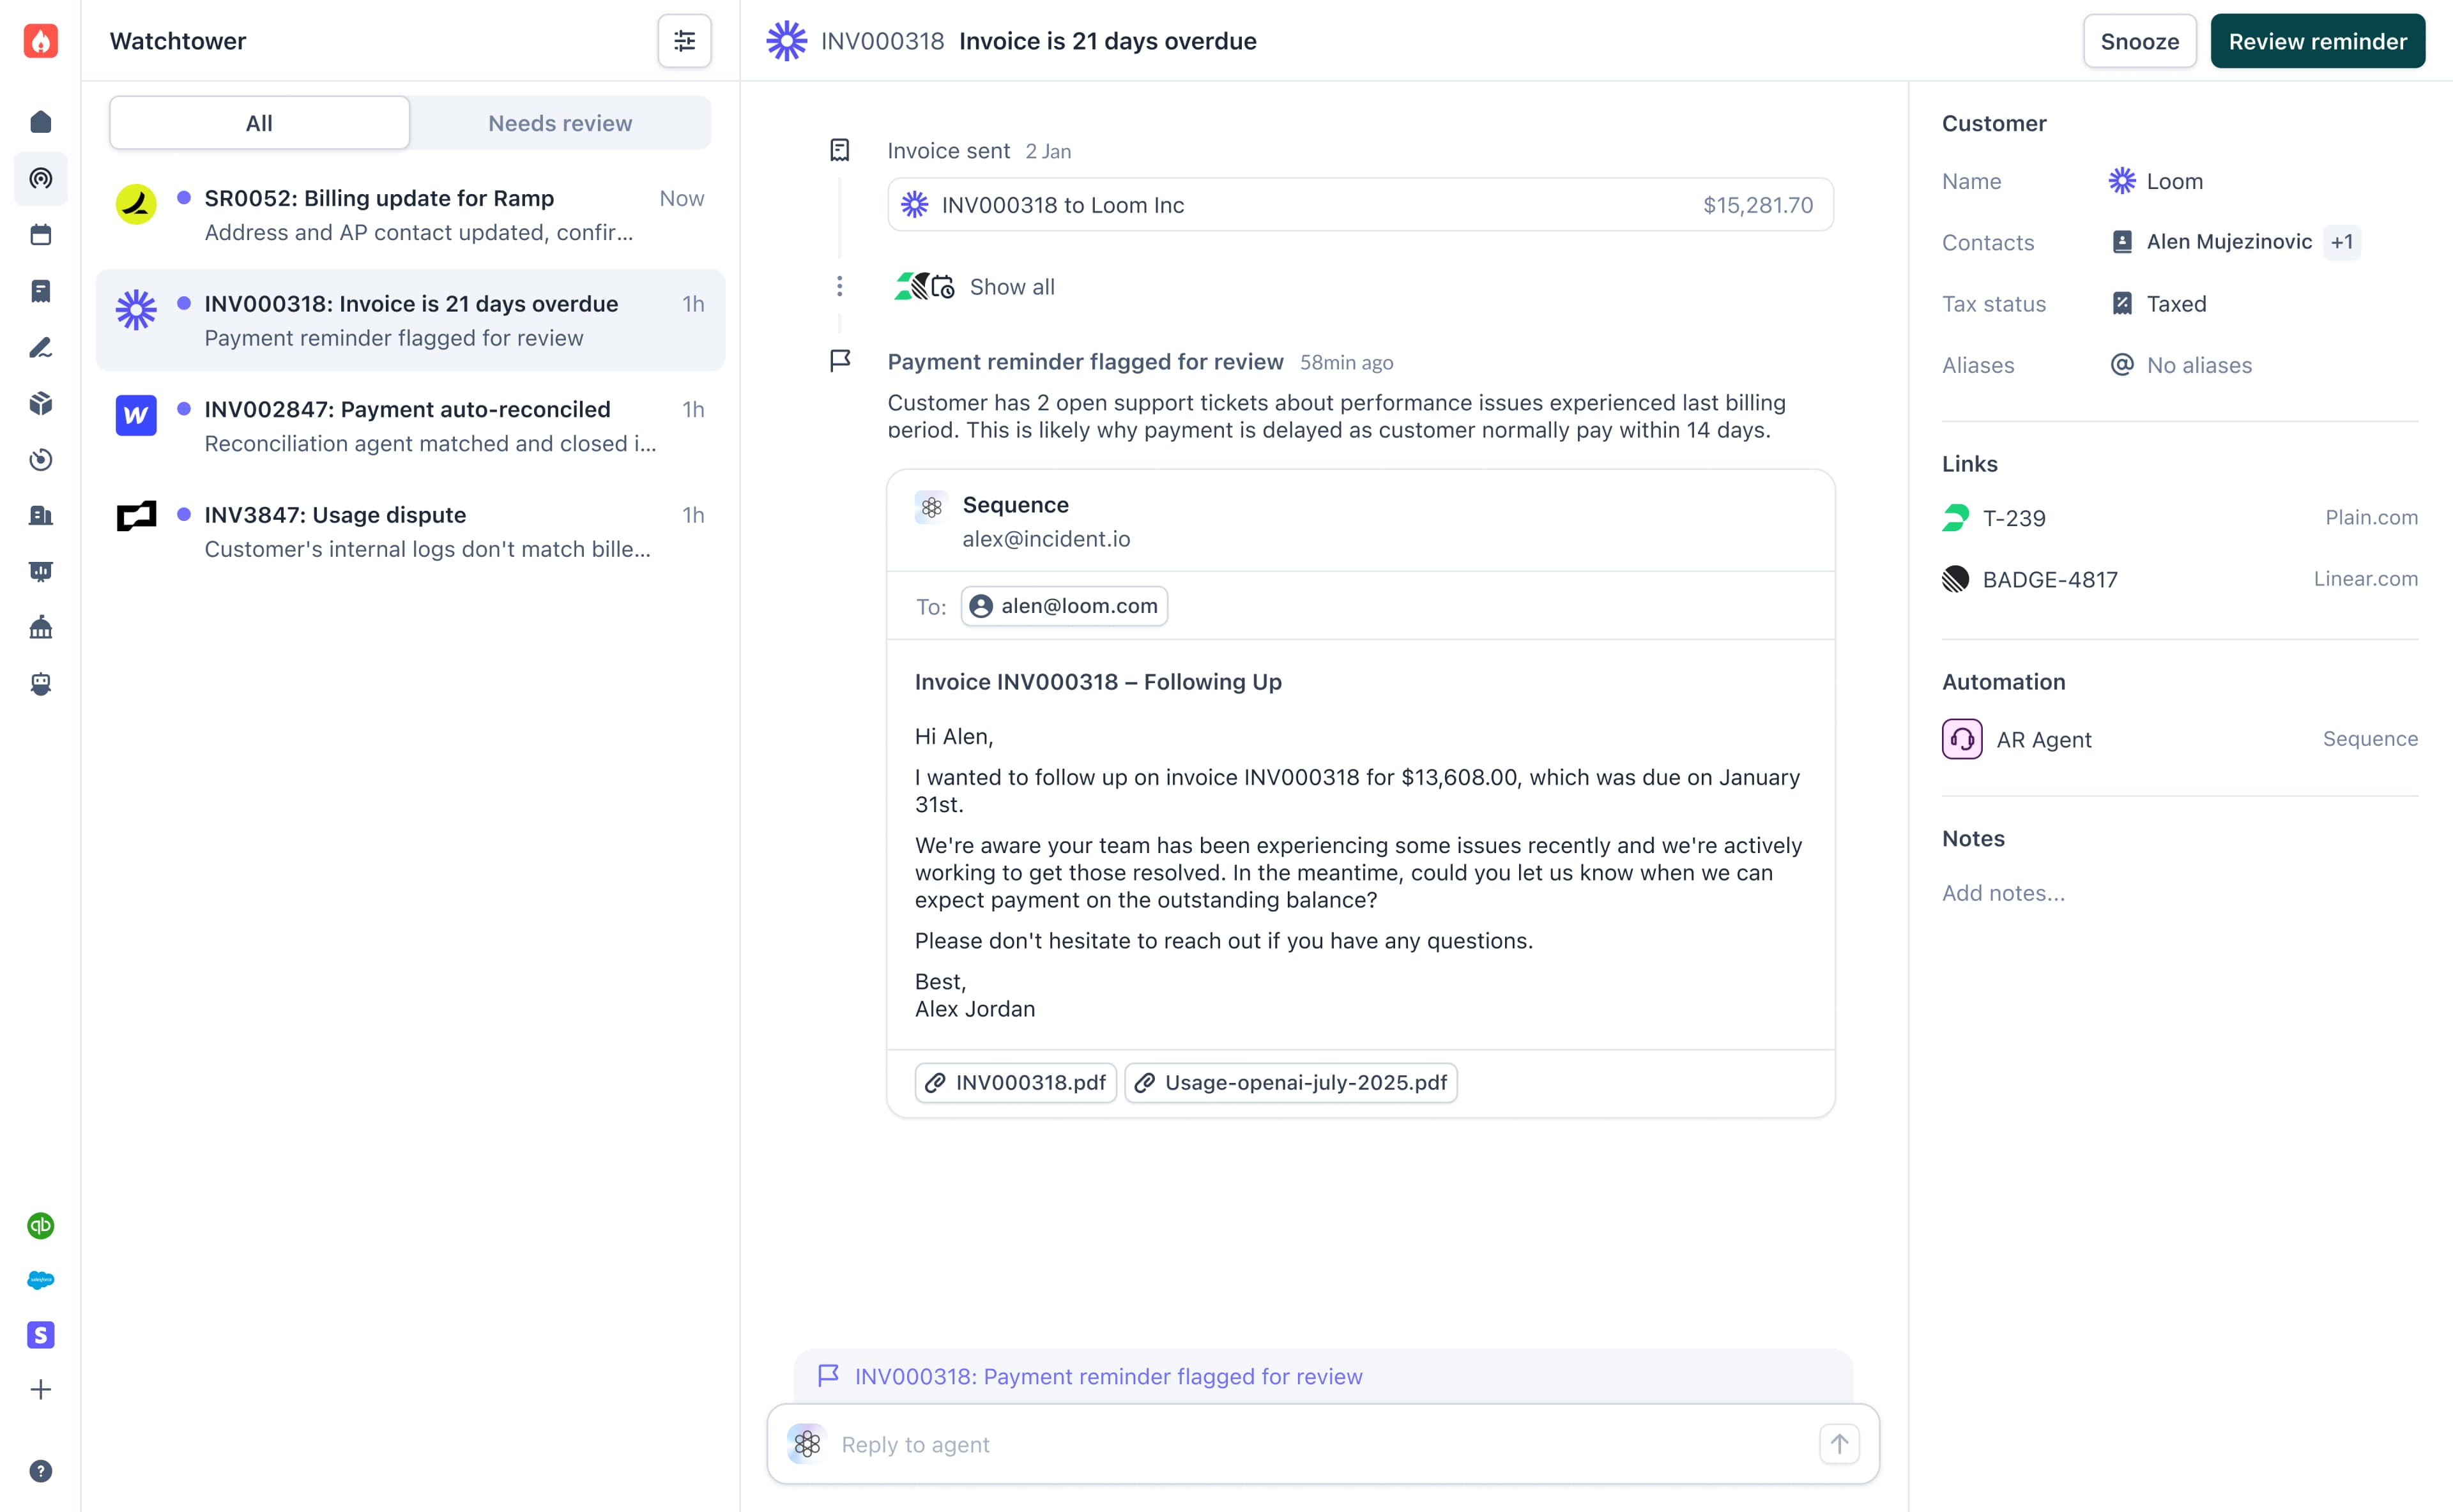Click the QuickBooks integration icon
Image resolution: width=2453 pixels, height=1512 pixels.
(x=41, y=1225)
